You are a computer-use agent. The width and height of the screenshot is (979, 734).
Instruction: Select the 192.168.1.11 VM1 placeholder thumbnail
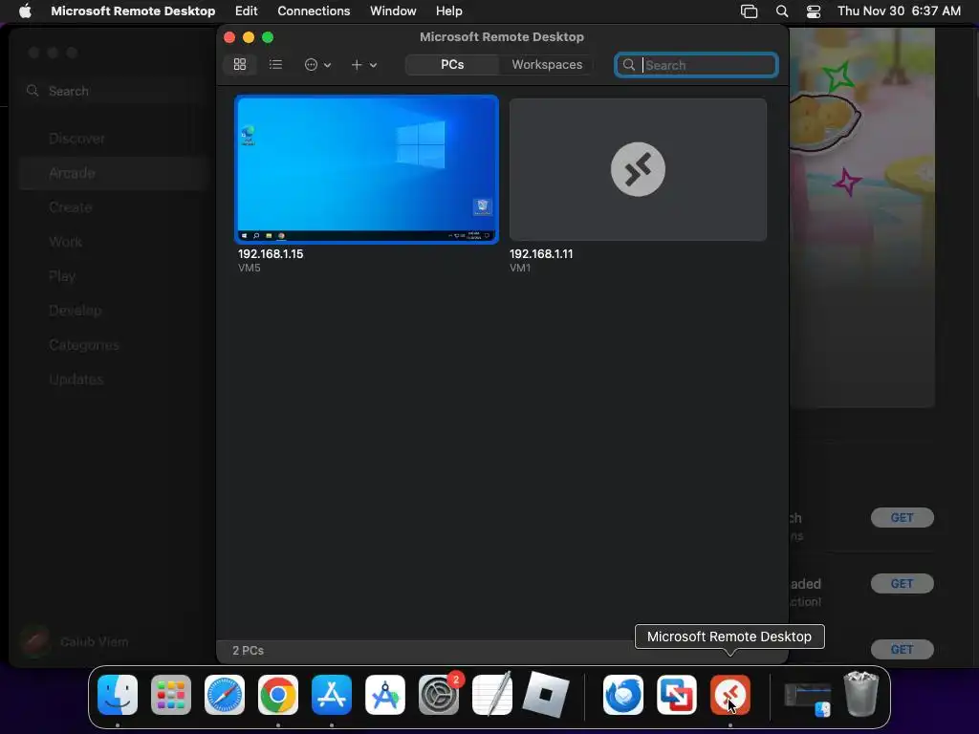click(638, 169)
